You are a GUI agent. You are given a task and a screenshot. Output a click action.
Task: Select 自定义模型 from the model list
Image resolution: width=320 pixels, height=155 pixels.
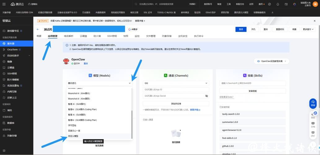pyautogui.click(x=73, y=136)
